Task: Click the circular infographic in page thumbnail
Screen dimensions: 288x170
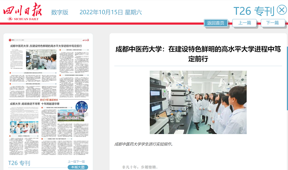Action: [82, 107]
